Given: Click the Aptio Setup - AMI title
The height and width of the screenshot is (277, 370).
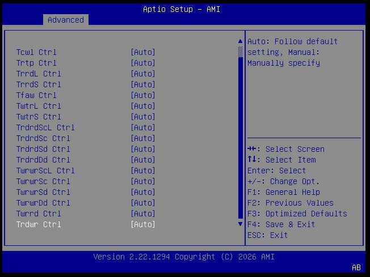Looking at the screenshot, I should tap(182, 9).
